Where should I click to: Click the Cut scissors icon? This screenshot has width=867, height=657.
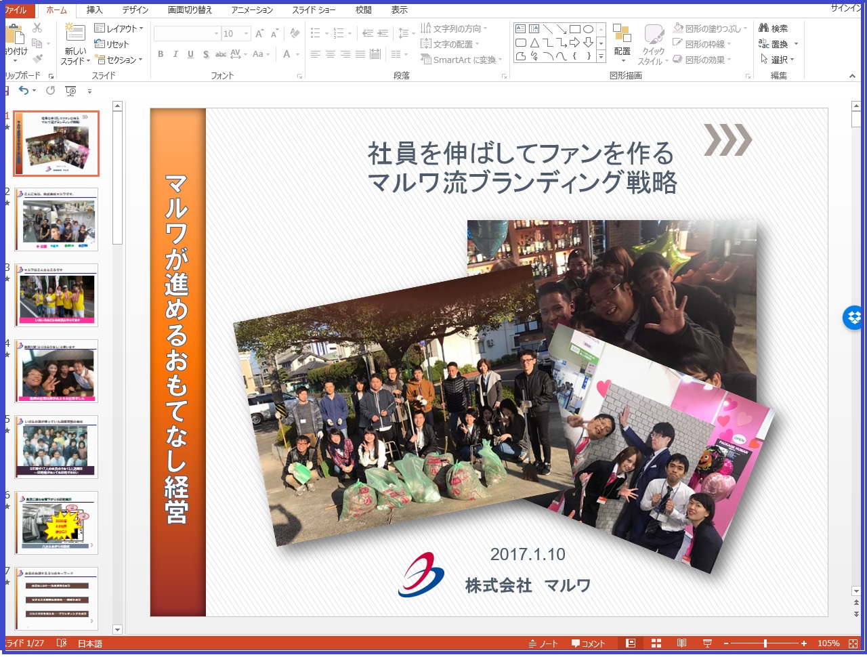[x=37, y=28]
